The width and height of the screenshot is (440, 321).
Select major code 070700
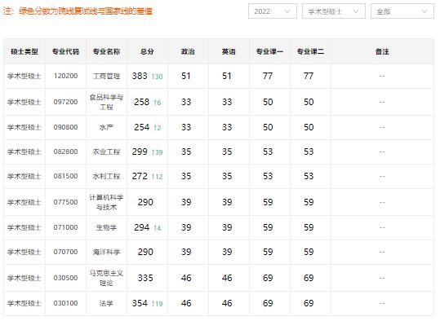65,252
